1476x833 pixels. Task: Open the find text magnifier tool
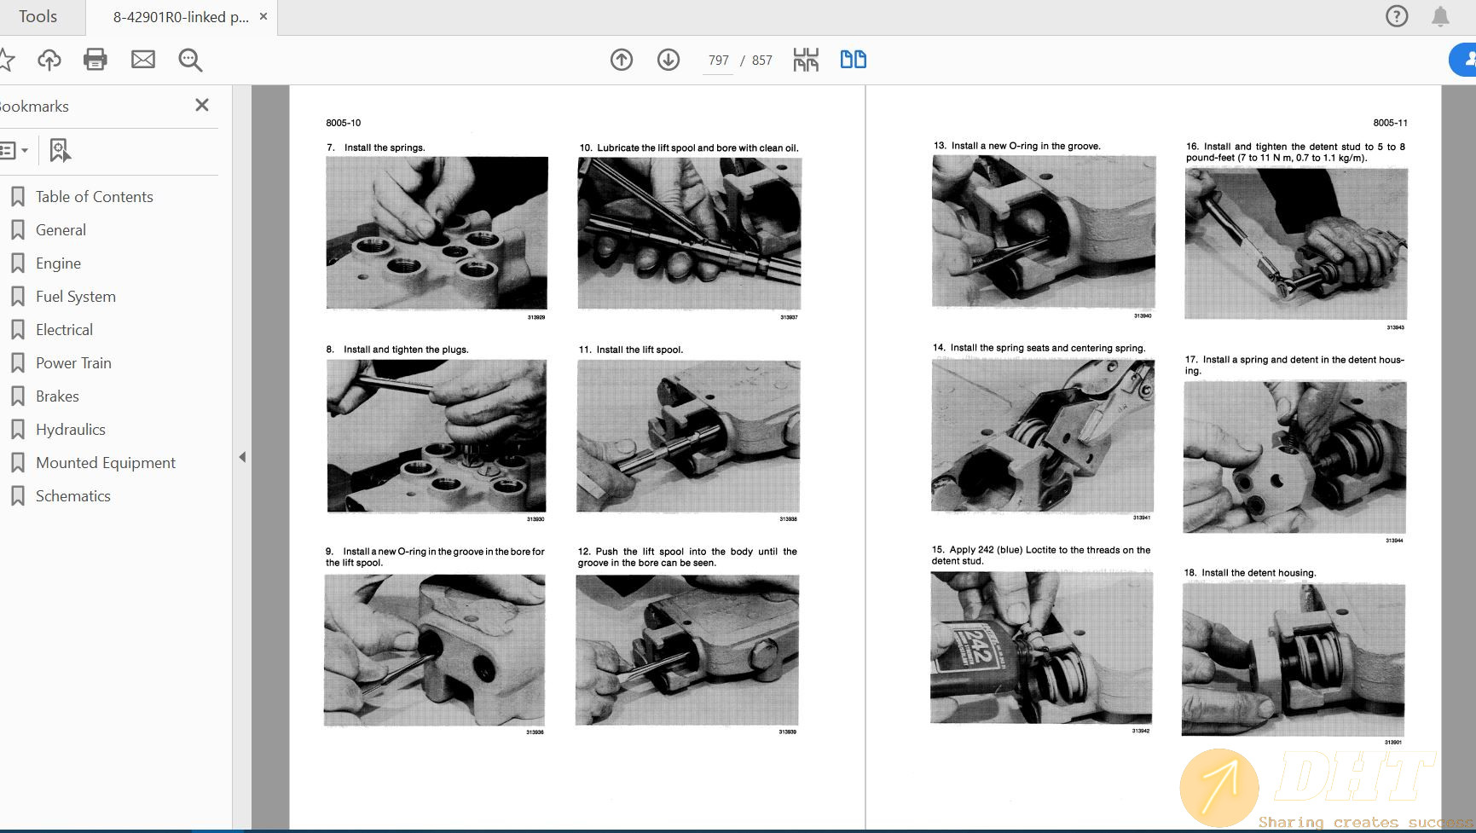point(190,60)
